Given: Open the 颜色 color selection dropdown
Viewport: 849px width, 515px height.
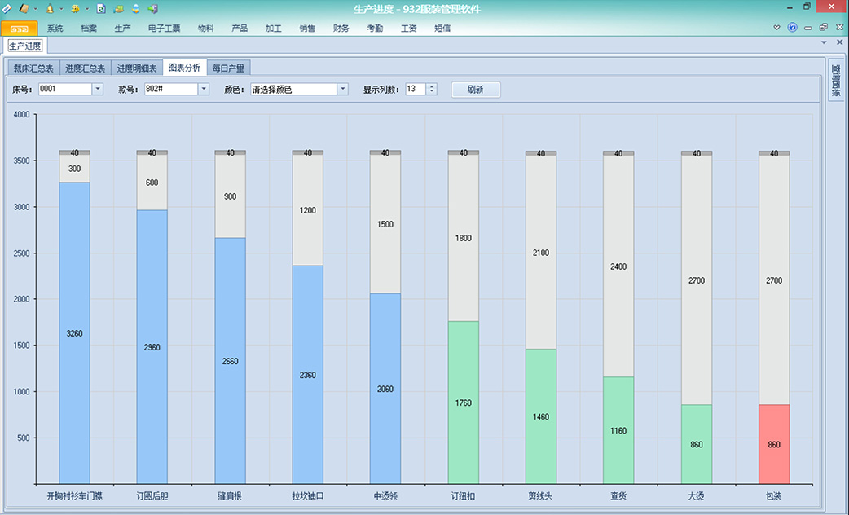Looking at the screenshot, I should click(x=342, y=90).
